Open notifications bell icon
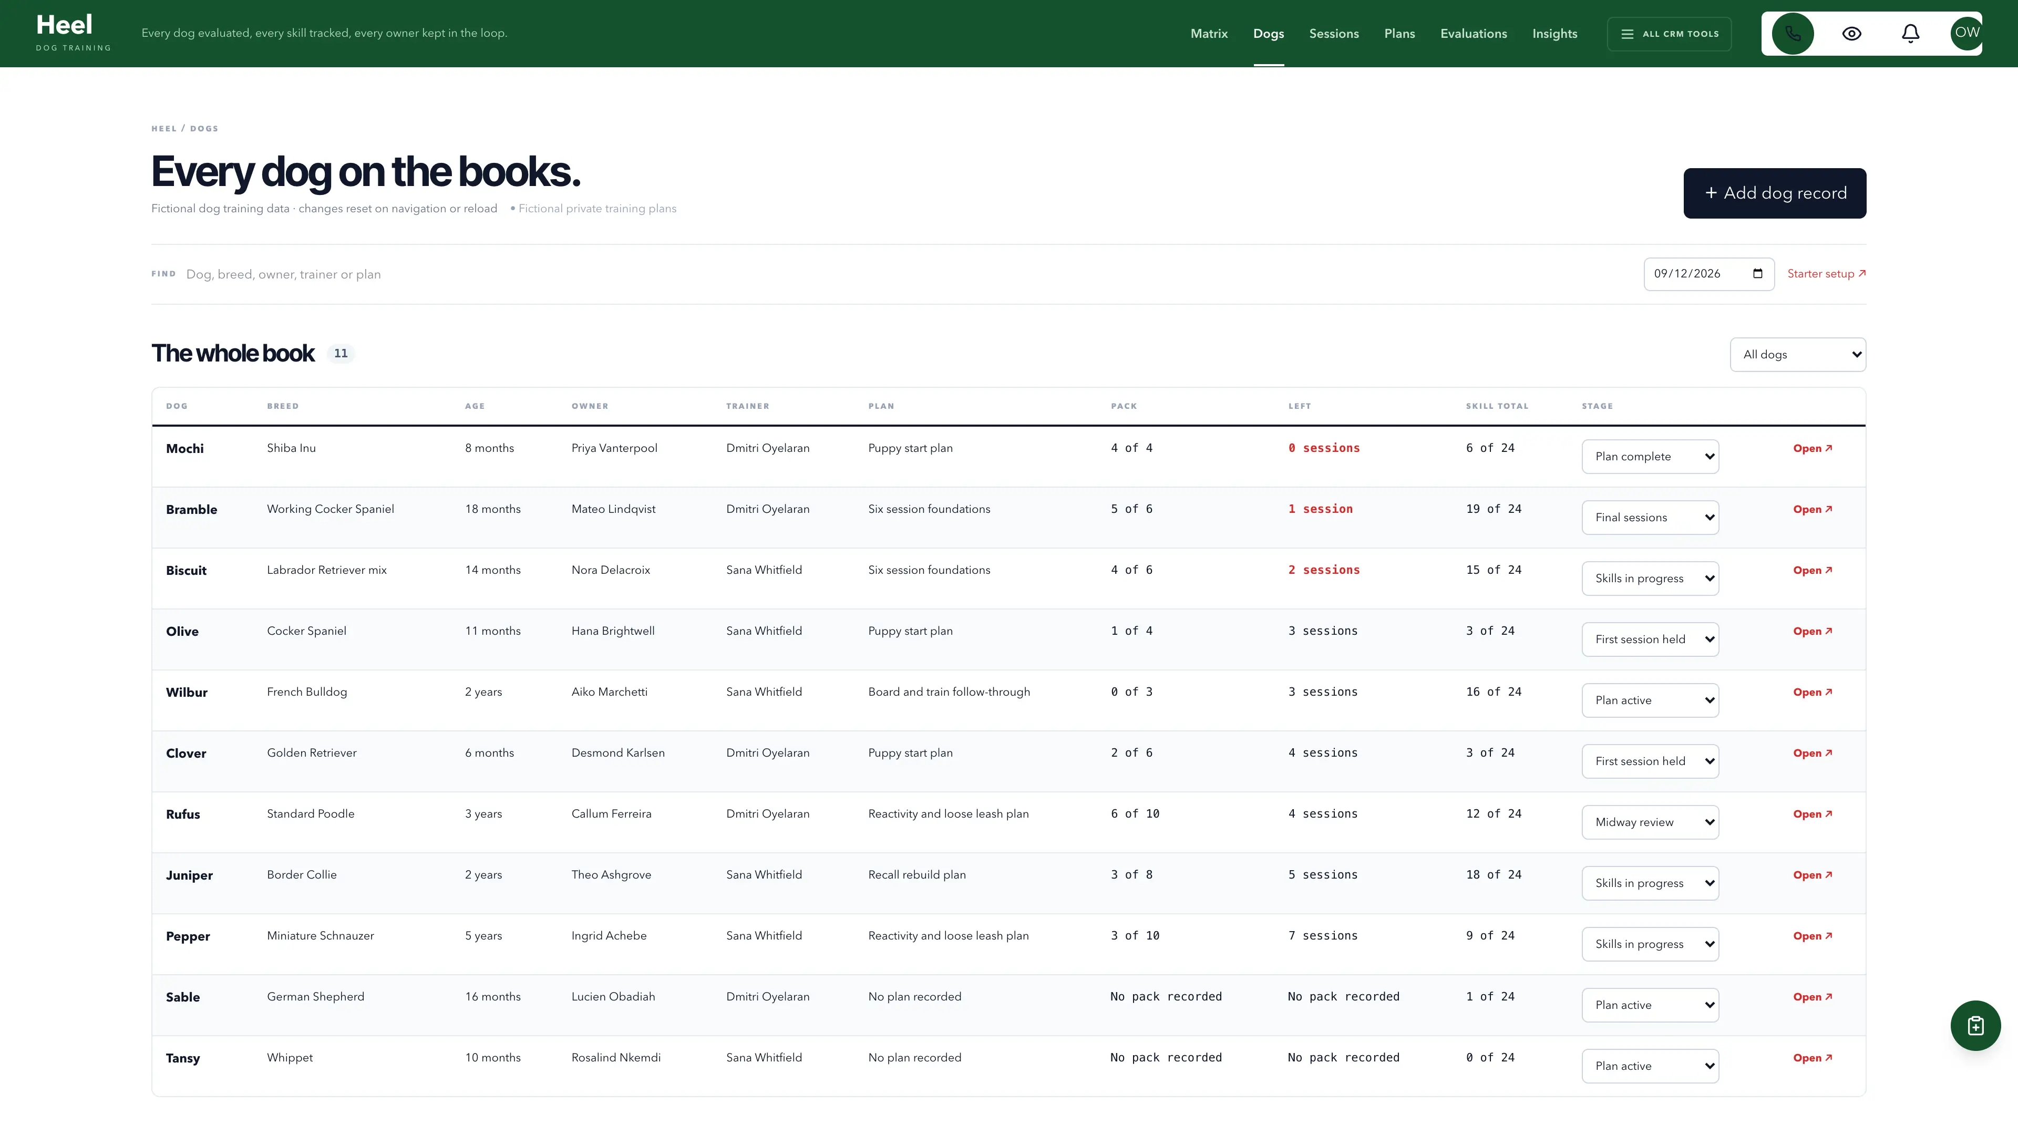The image size is (2018, 1135). [1911, 34]
